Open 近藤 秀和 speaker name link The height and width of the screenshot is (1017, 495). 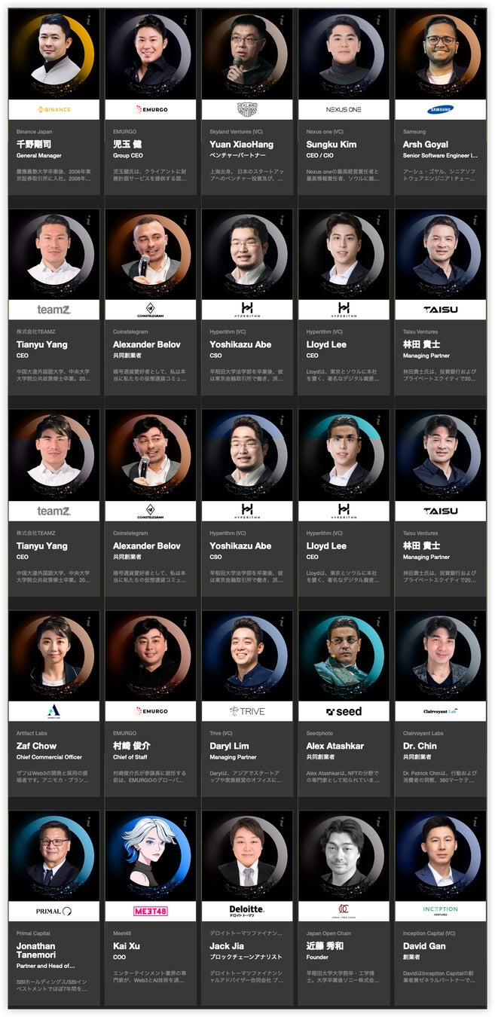(x=325, y=946)
